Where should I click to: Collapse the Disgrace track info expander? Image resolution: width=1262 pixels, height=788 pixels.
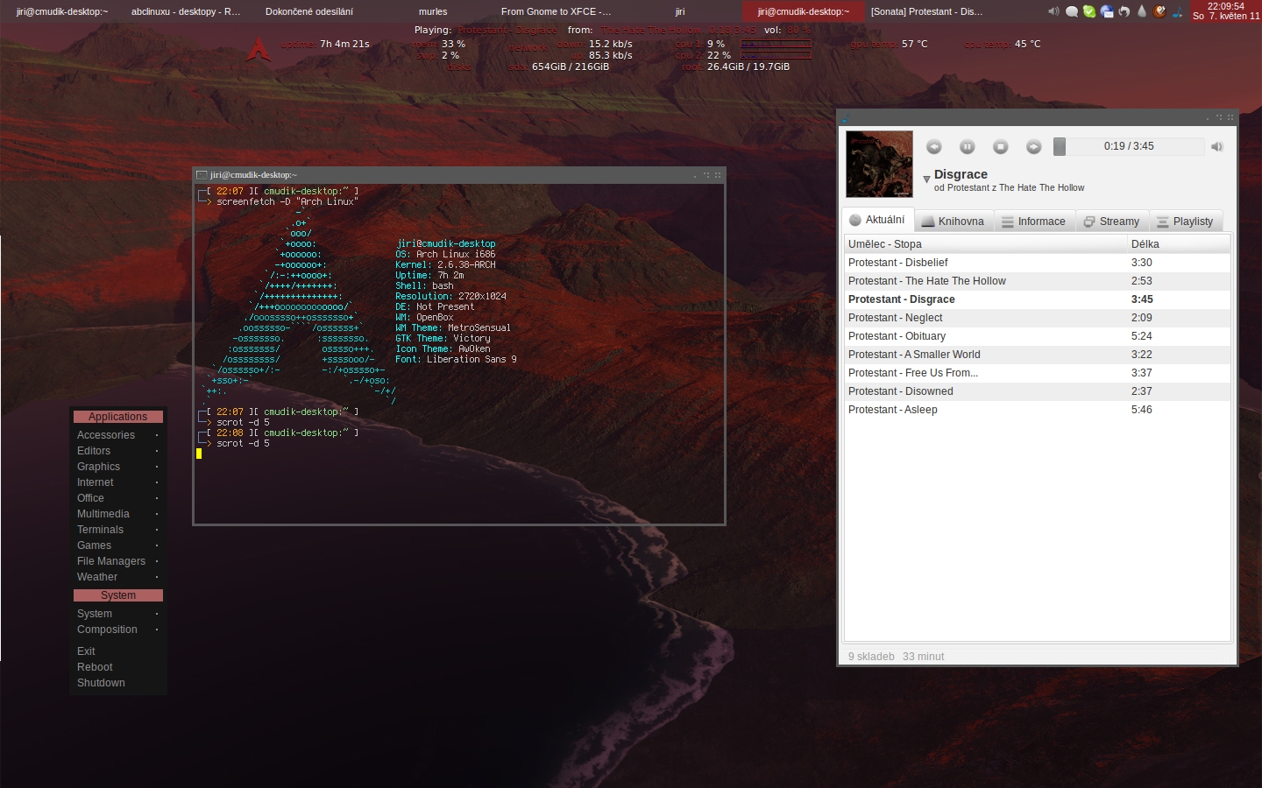[926, 179]
